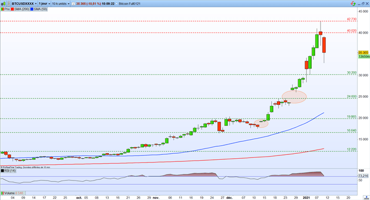Click the current price '35 365 (-10,51 %)' readout
The height and width of the screenshot is (200, 370).
tap(89, 4)
